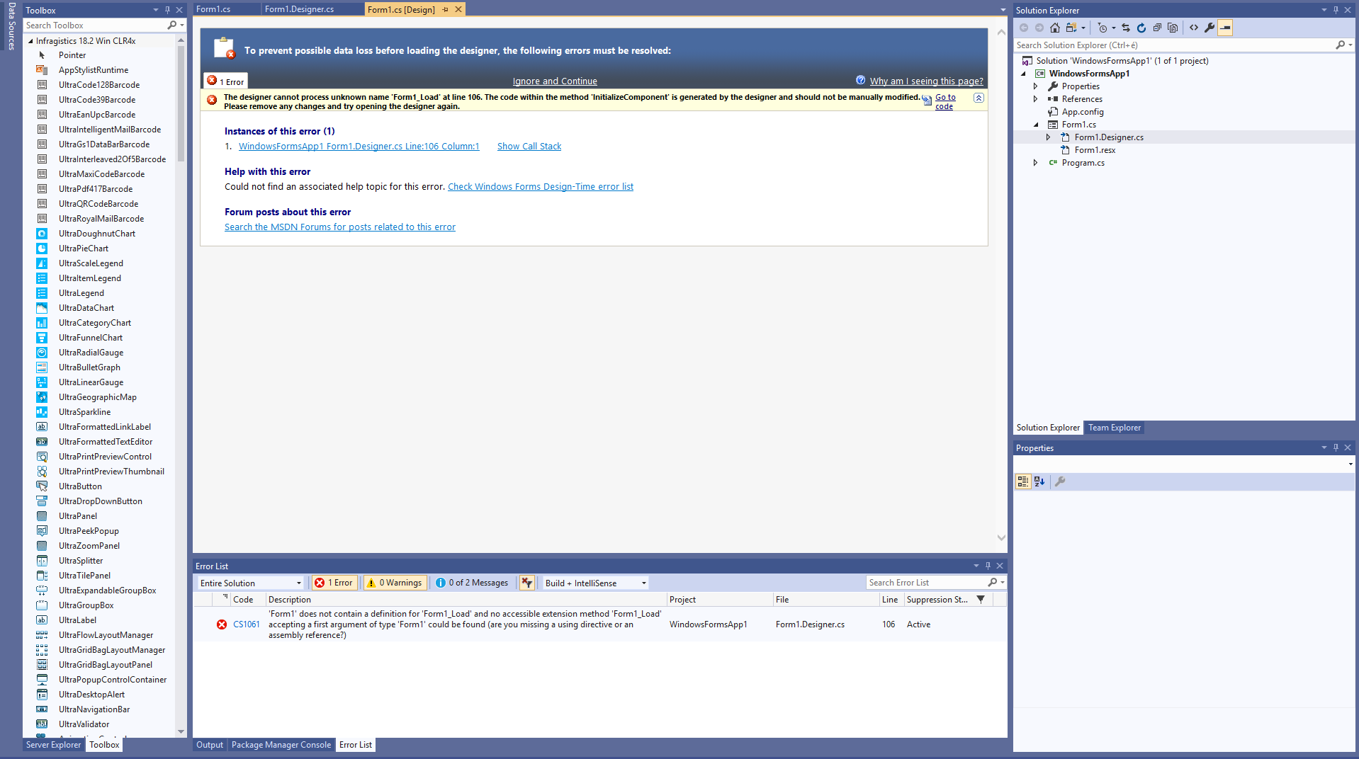Refresh the Solution Explorer tree
The image size is (1359, 759).
tap(1141, 28)
